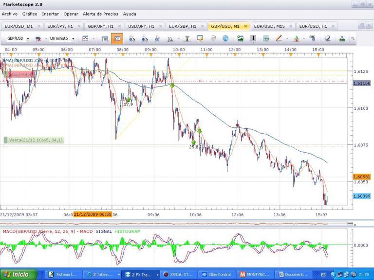The image size is (374, 280).
Task: Click the orange 1,60531 price marker
Action: (362, 176)
